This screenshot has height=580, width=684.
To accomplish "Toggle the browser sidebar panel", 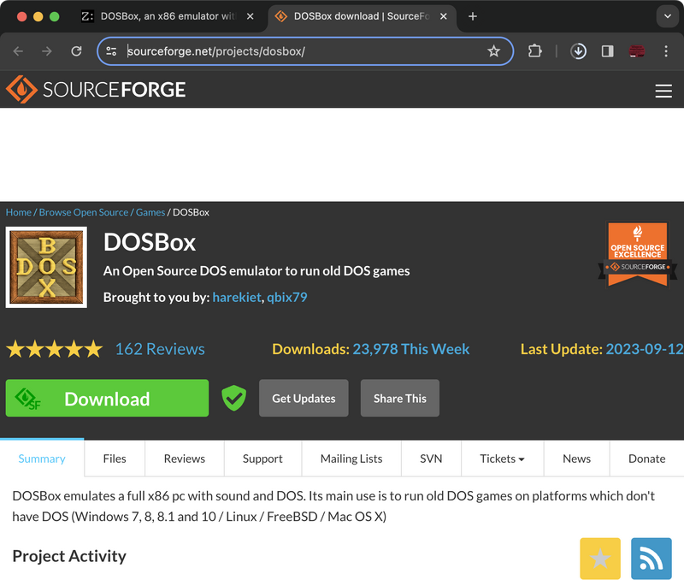I will click(607, 51).
